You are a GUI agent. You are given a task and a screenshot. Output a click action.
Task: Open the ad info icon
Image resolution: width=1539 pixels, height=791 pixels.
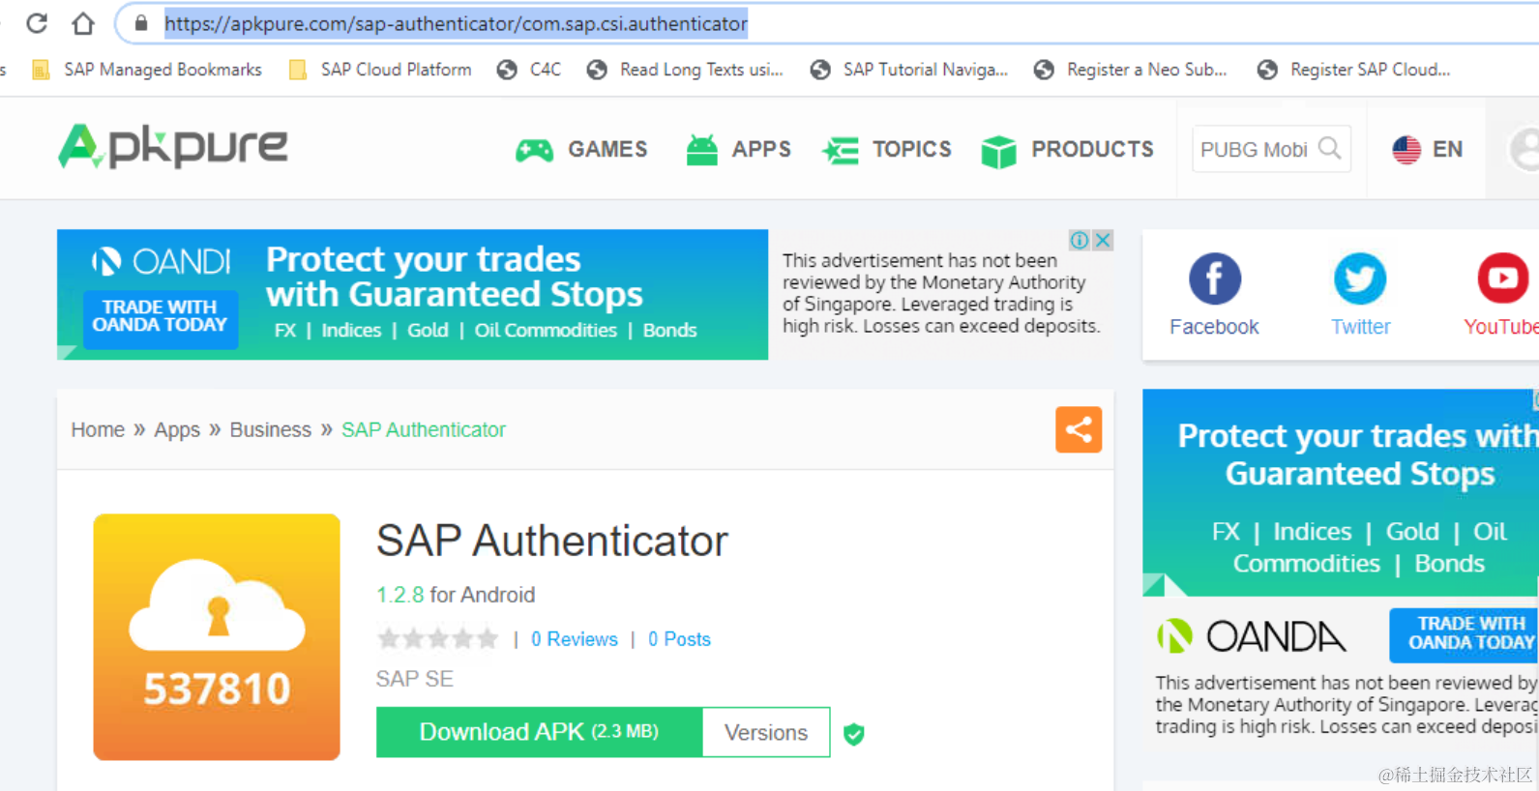point(1080,240)
